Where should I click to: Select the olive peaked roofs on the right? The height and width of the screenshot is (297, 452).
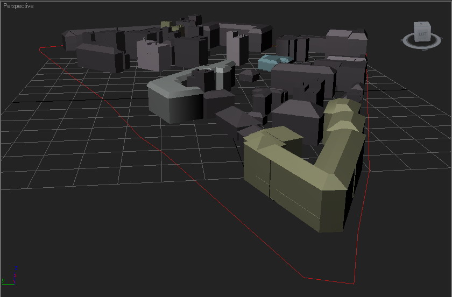pyautogui.click(x=343, y=116)
